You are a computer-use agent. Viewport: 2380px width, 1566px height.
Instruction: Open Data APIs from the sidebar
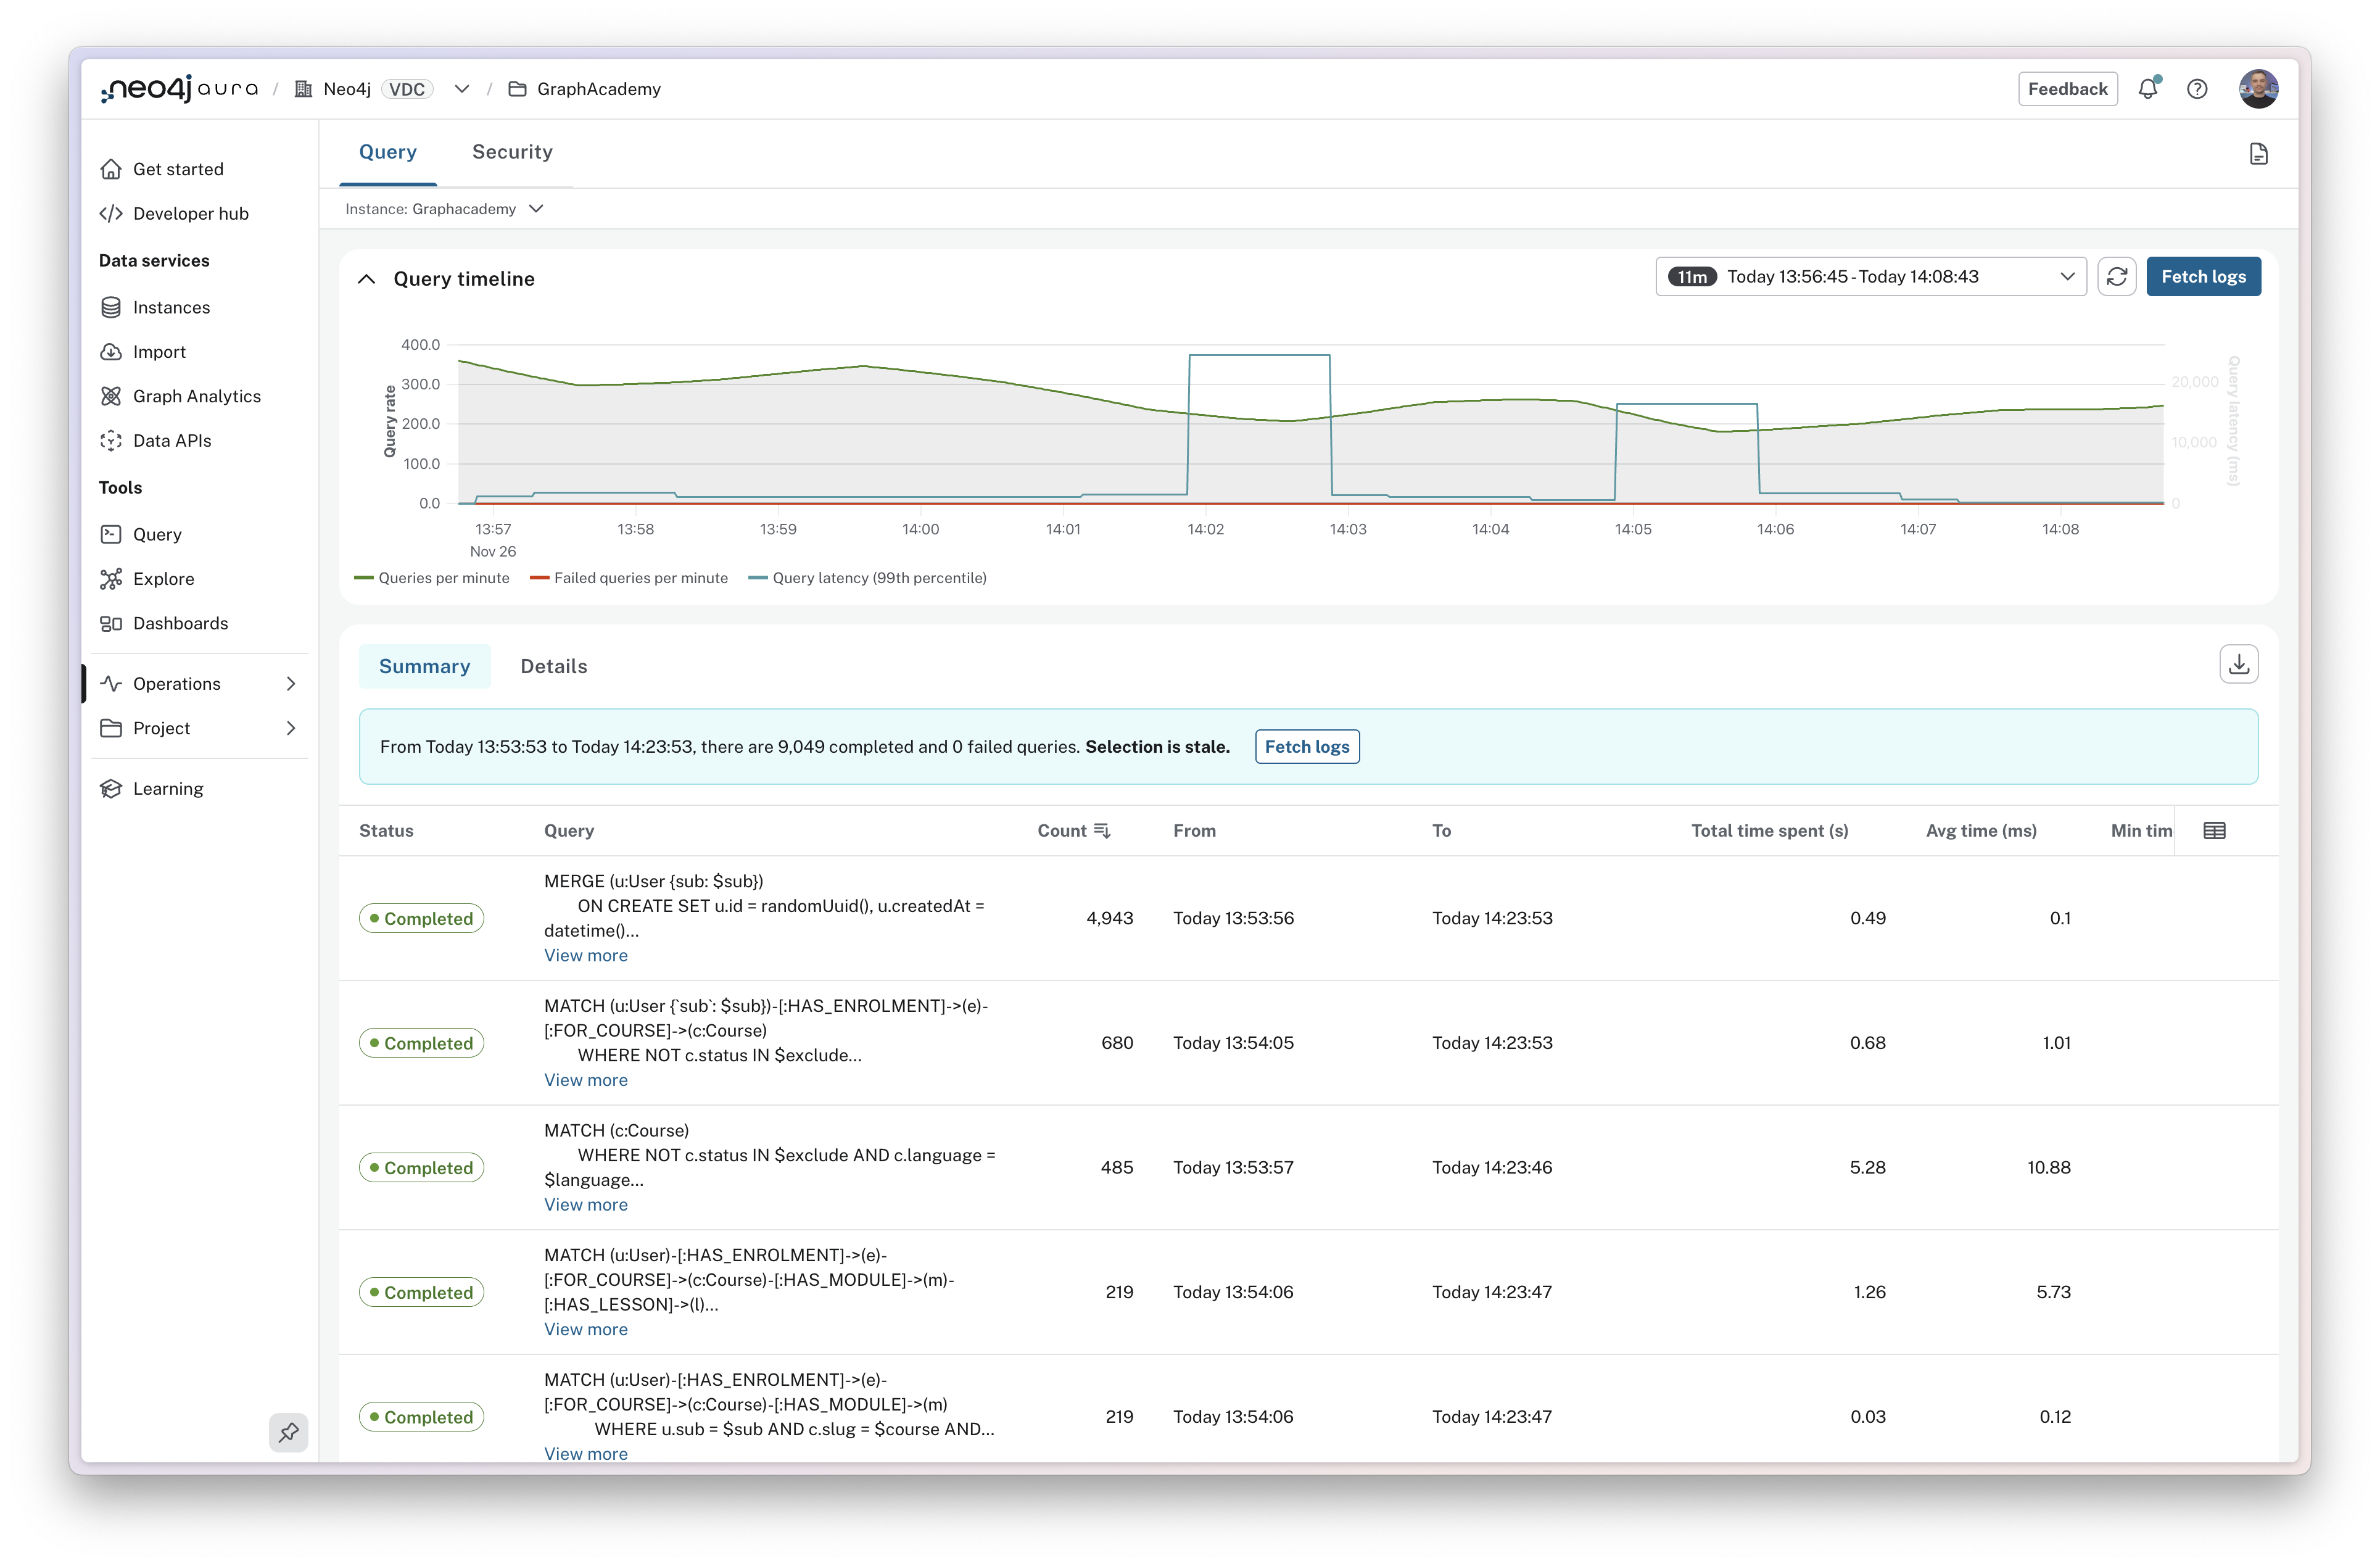[172, 440]
